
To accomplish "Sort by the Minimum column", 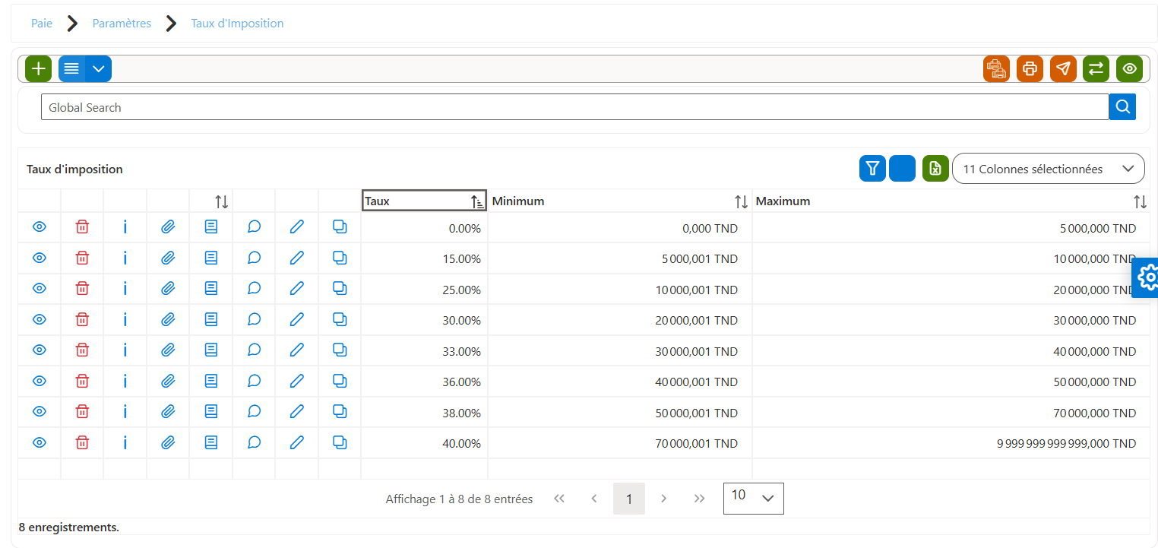I will (x=619, y=201).
